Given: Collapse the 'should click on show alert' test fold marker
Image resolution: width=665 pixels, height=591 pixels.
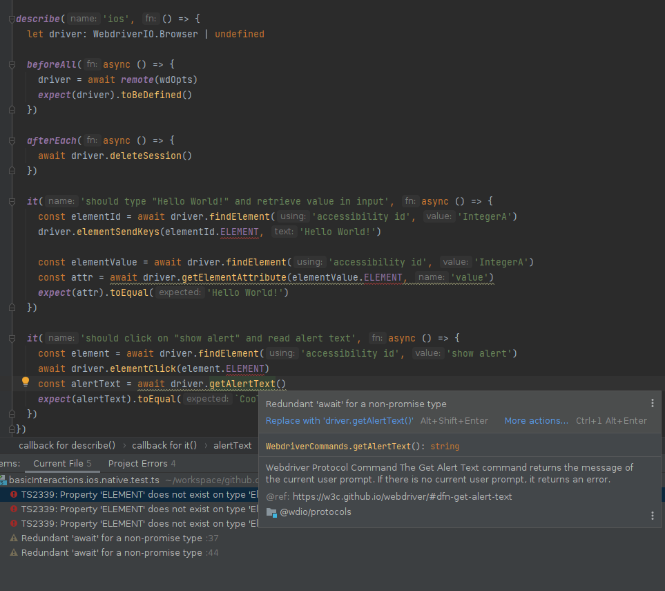Looking at the screenshot, I should 12,339.
